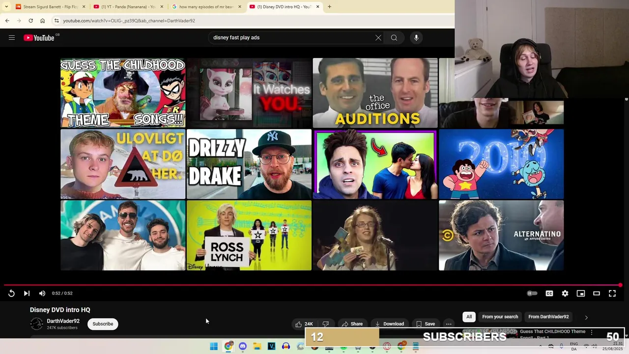Click the magnifier search button
This screenshot has height=354, width=629.
click(x=394, y=38)
